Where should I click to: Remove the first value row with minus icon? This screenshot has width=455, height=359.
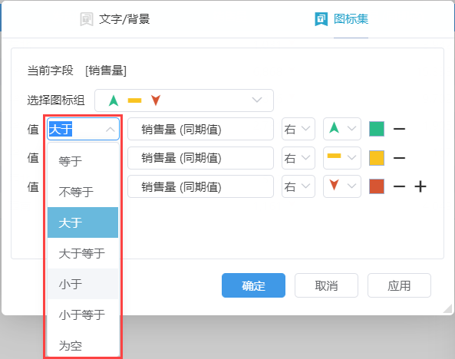[399, 129]
